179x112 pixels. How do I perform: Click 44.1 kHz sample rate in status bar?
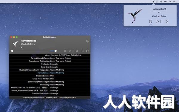(x=49, y=98)
